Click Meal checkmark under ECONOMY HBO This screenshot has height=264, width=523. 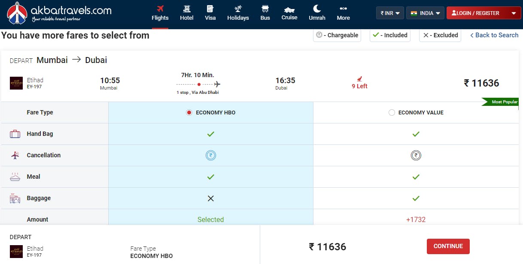point(210,177)
